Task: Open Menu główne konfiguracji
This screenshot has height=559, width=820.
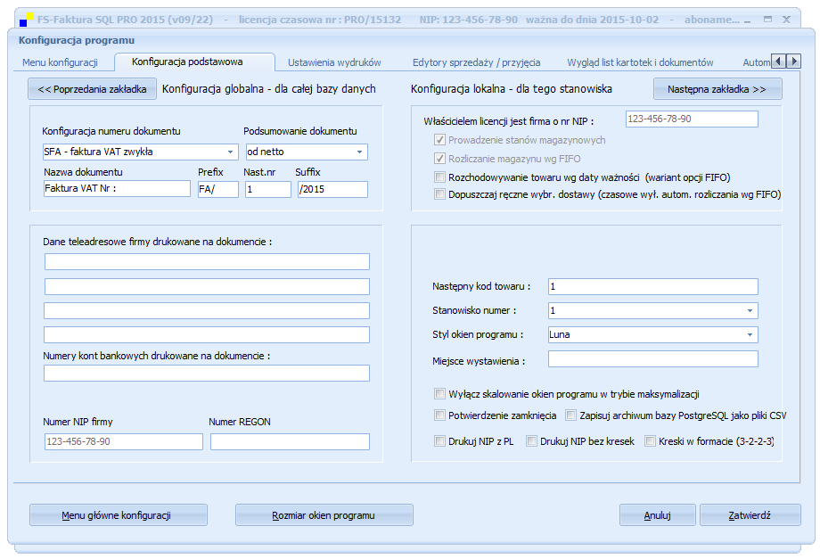Action: 119,515
